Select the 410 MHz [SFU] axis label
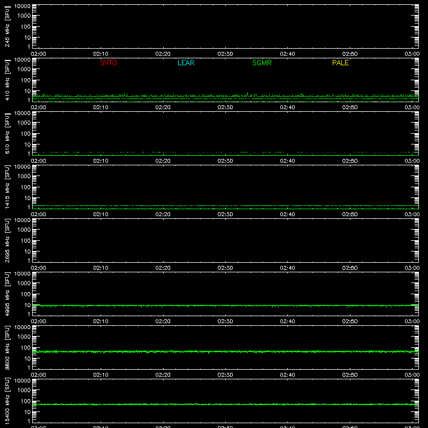The image size is (428, 428). 7,80
